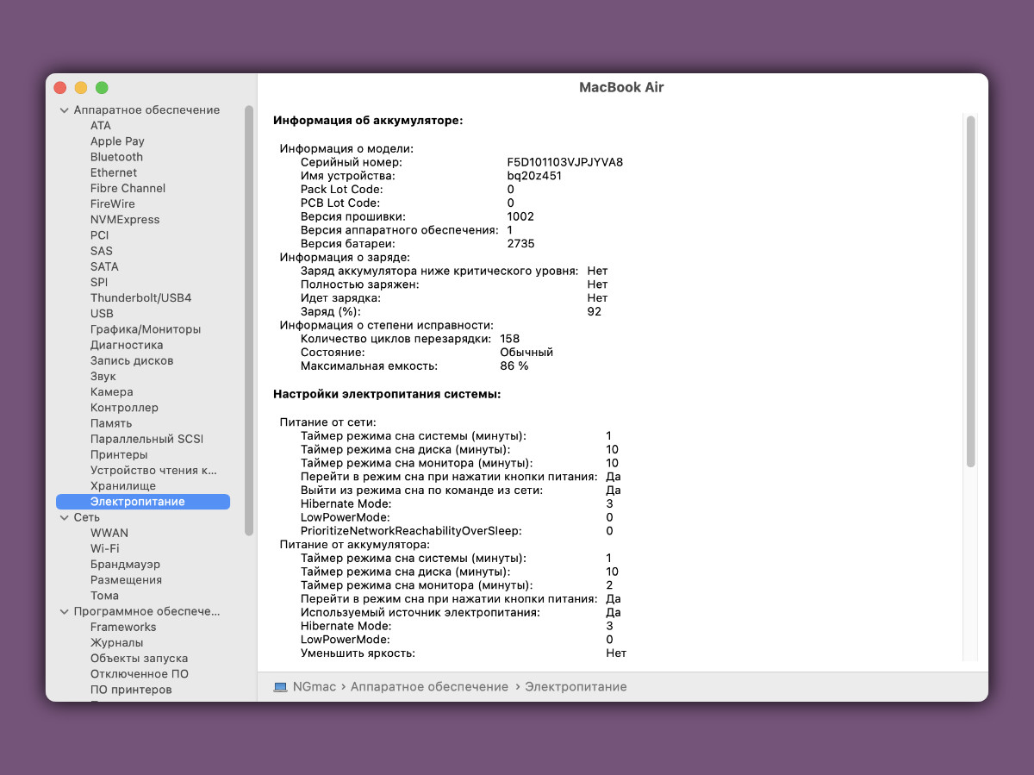Collapse the Программное обеспечение section
Screen dimensions: 1034x775
(65, 611)
